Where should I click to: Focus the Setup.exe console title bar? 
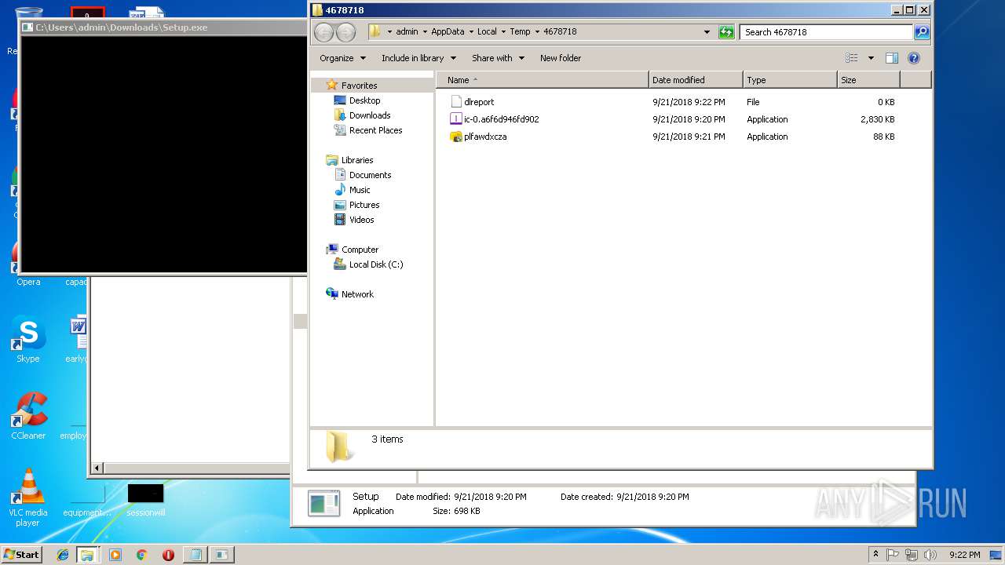coord(163,27)
